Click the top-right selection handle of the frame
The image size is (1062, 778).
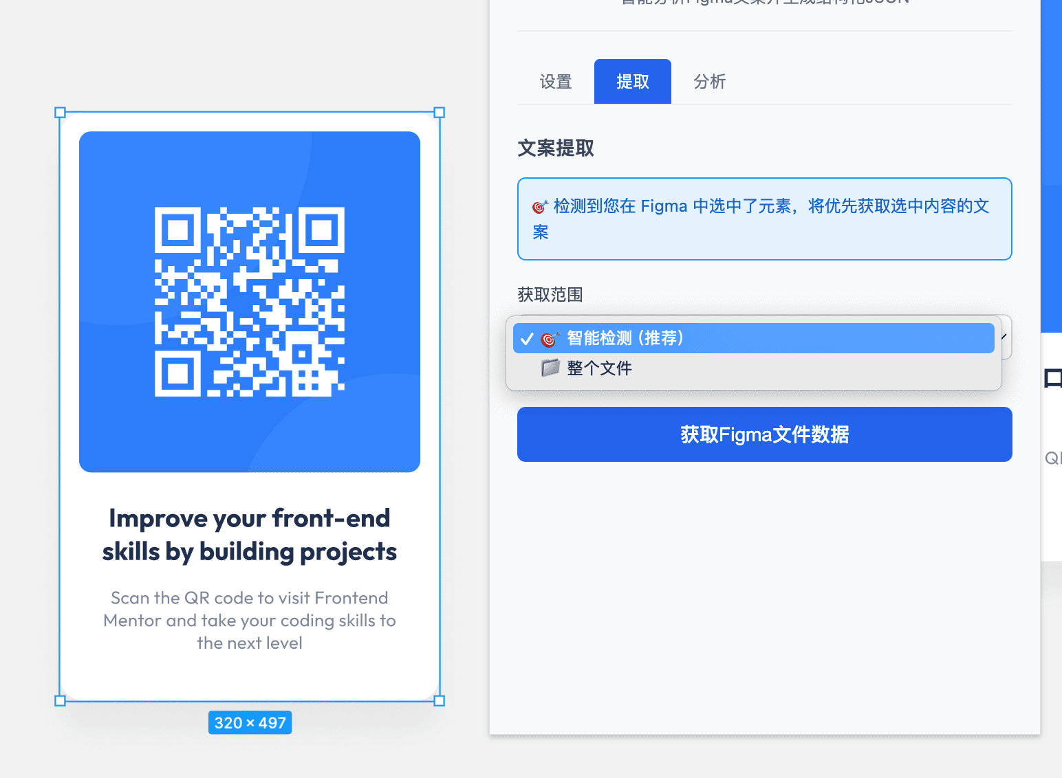point(439,112)
